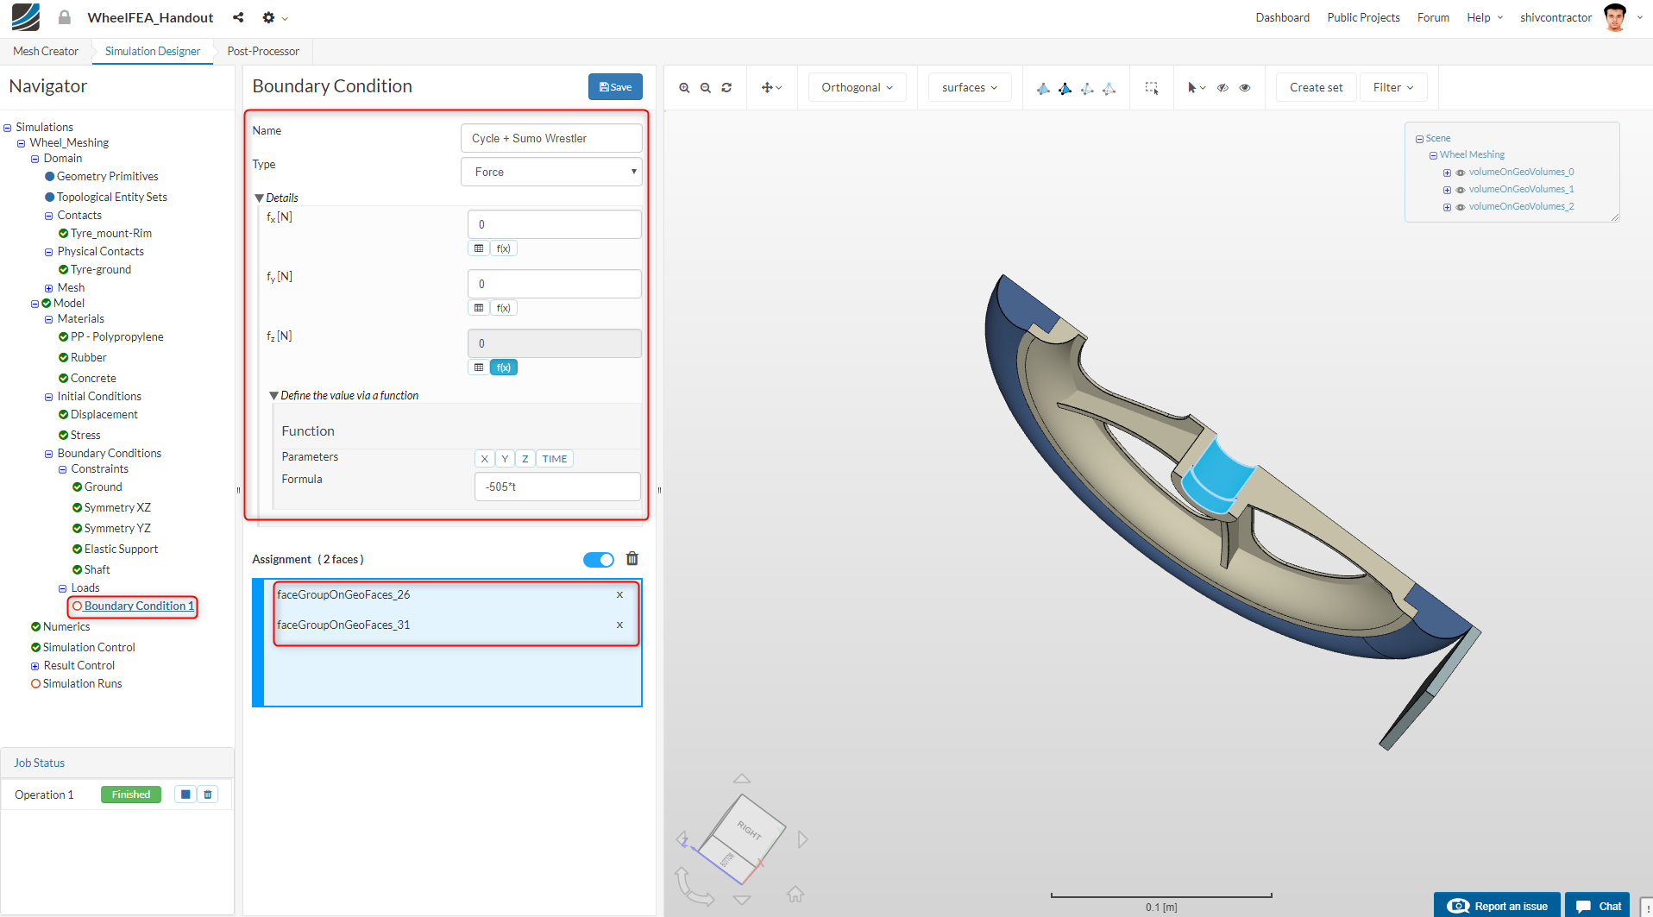The width and height of the screenshot is (1653, 917).
Task: Open the Orthogonal projection dropdown
Action: point(857,88)
